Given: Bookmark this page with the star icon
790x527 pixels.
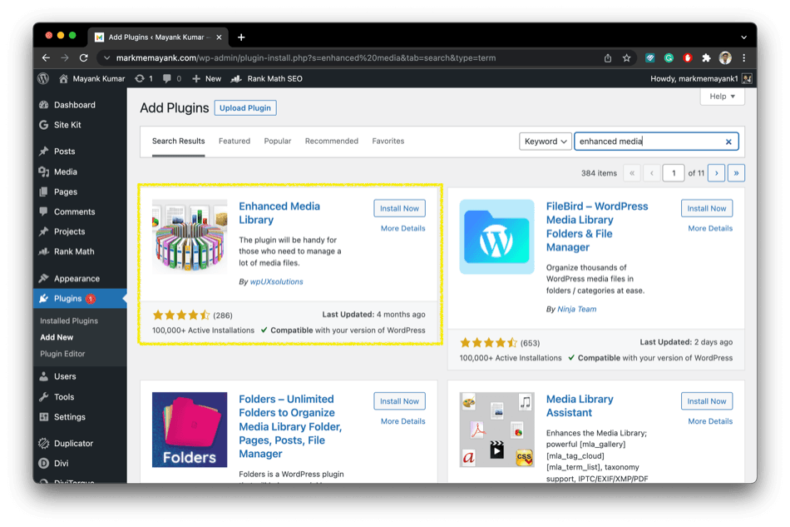Looking at the screenshot, I should point(626,58).
